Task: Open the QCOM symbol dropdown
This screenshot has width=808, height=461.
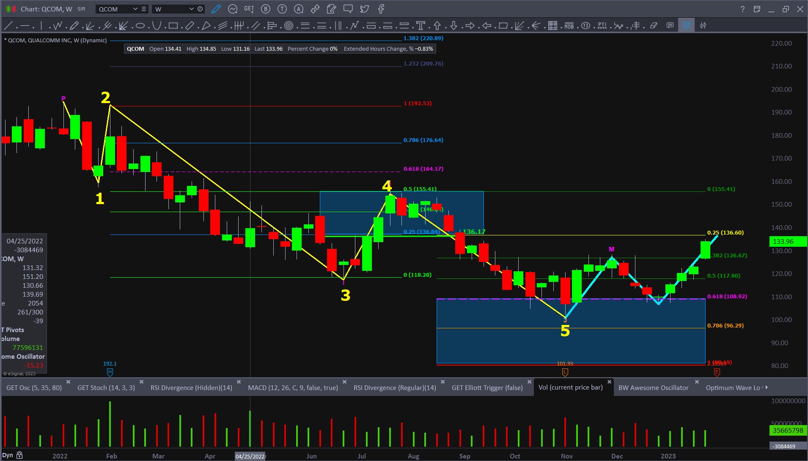Action: [x=135, y=9]
